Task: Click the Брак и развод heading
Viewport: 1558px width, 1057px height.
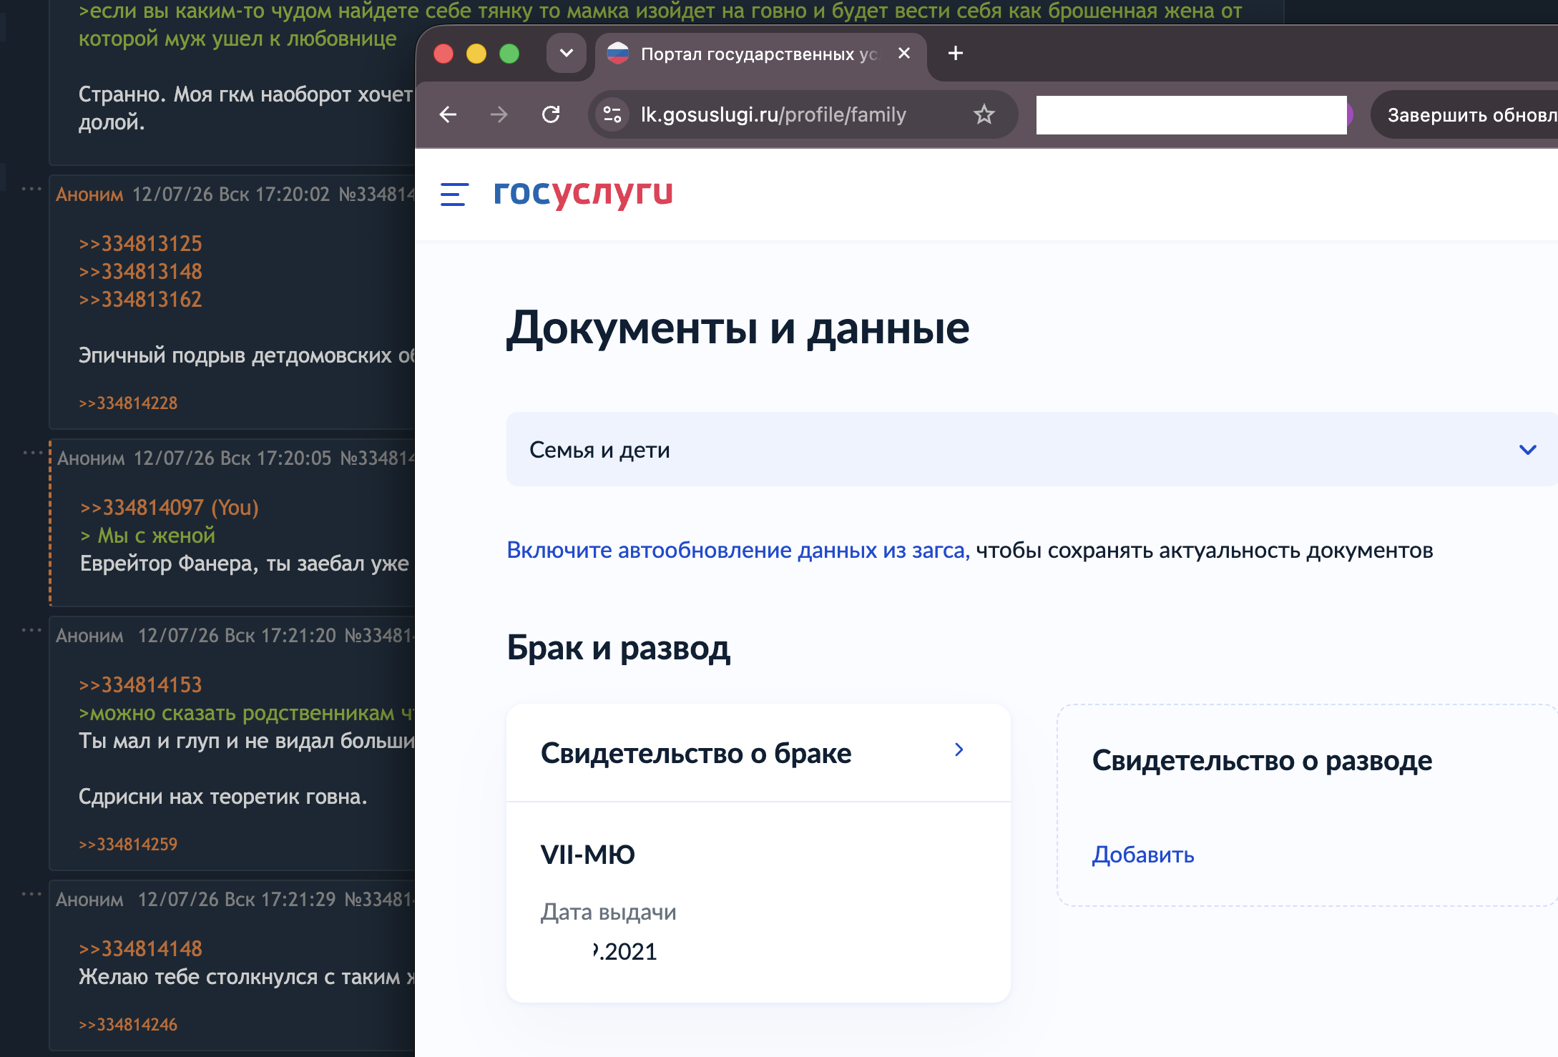Action: [x=619, y=648]
